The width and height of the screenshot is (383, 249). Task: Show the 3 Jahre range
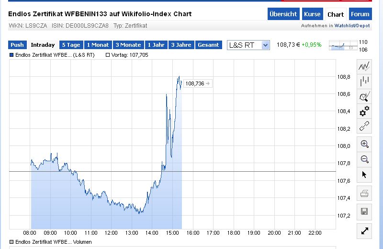[181, 45]
